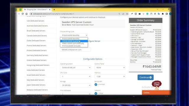The height and width of the screenshot is (106, 189).
Task: Open the CPU Core dropdown
Action: (x=76, y=77)
